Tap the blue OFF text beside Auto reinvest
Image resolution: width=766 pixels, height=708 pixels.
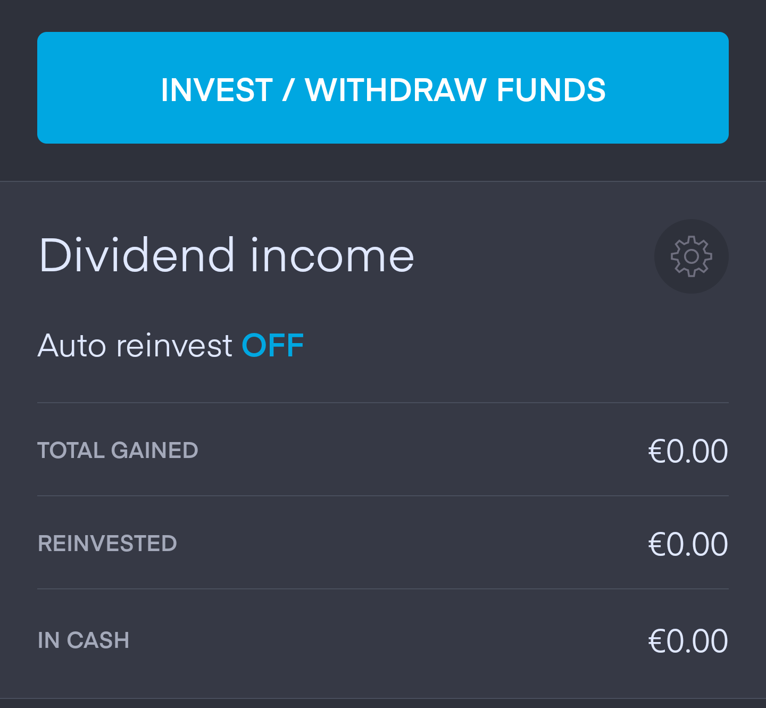tap(272, 346)
